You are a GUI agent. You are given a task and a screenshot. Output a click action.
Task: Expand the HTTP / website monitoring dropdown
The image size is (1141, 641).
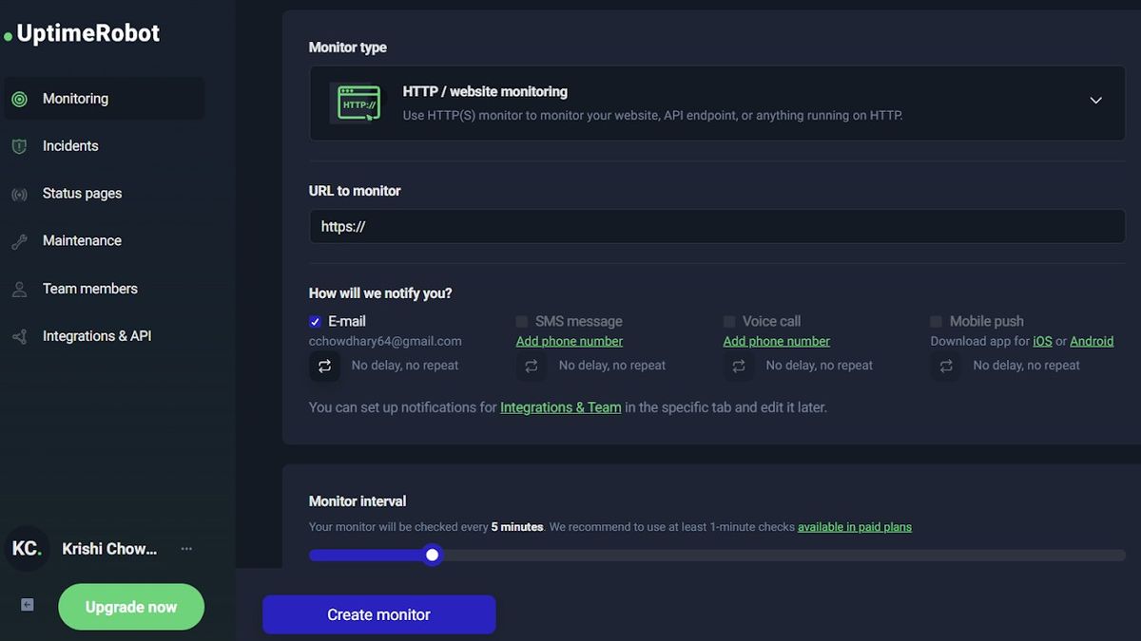click(1095, 100)
